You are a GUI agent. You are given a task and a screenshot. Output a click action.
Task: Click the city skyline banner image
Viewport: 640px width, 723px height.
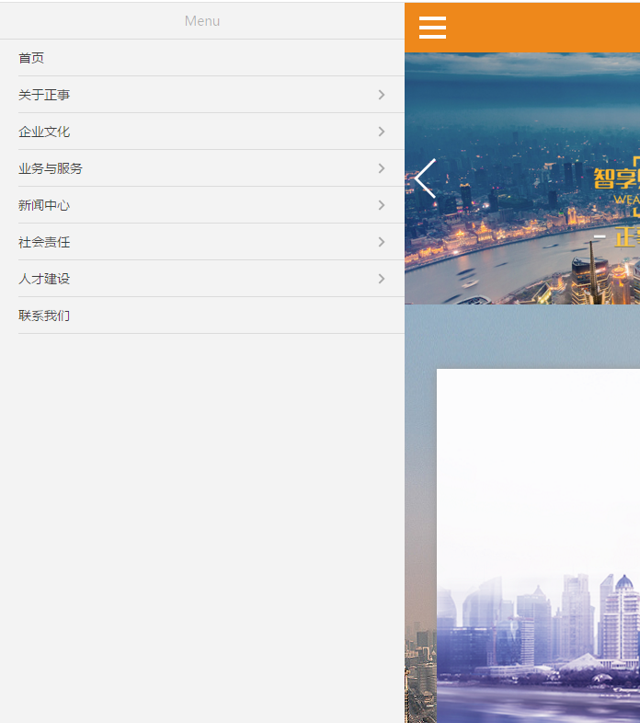pyautogui.click(x=522, y=178)
